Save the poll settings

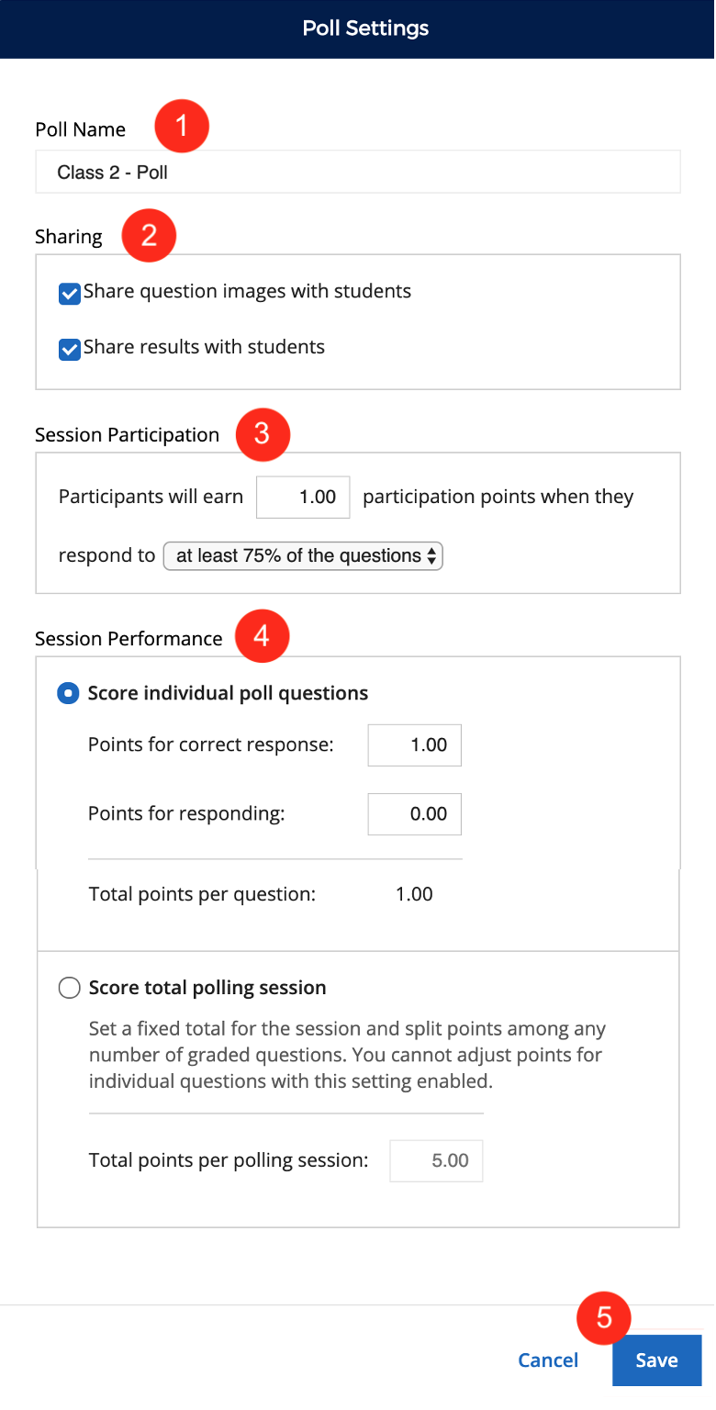tap(656, 1360)
